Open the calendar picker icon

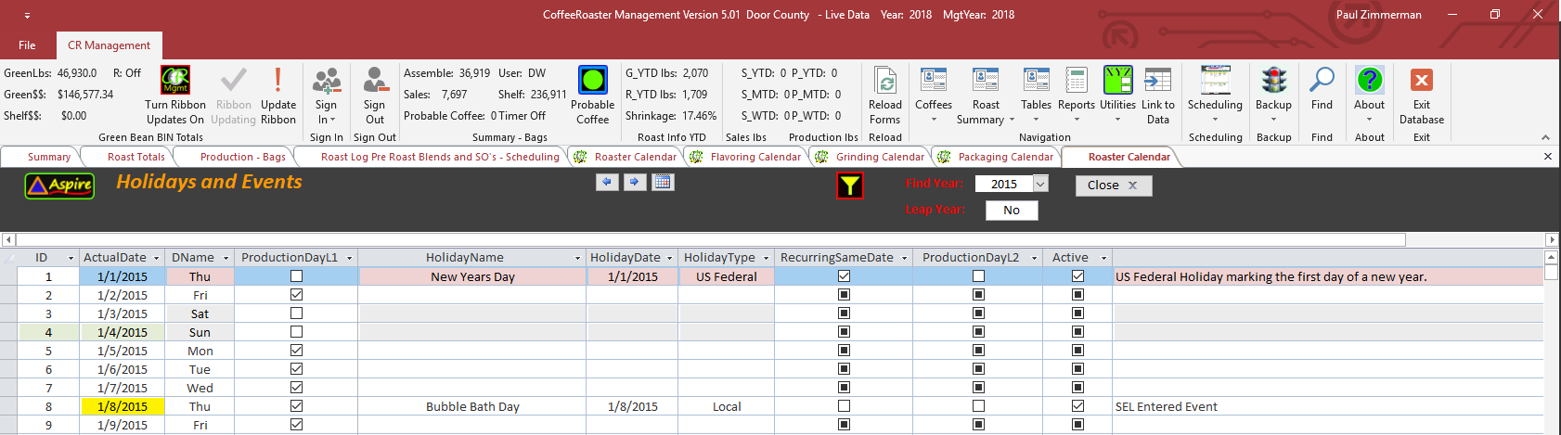[663, 182]
